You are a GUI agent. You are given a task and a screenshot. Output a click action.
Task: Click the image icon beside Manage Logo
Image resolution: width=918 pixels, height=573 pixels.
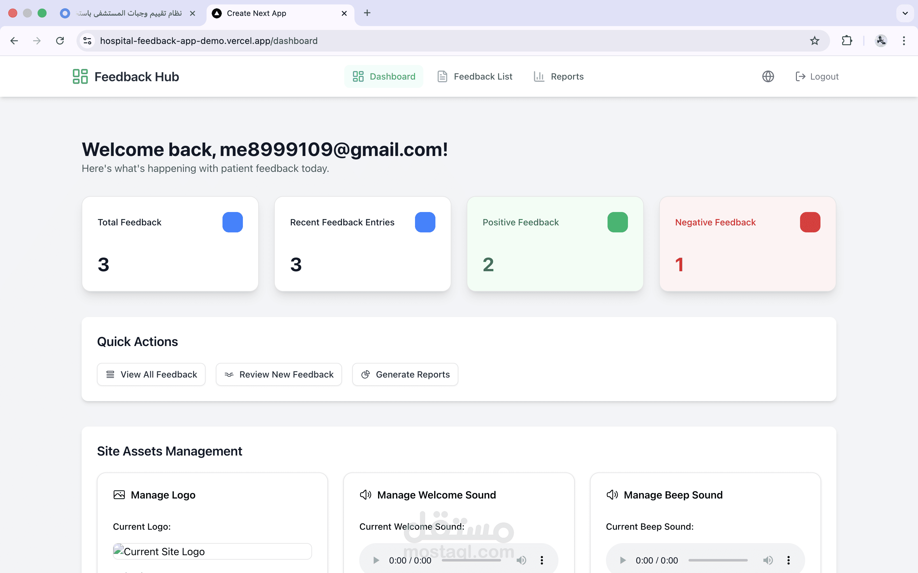coord(119,495)
